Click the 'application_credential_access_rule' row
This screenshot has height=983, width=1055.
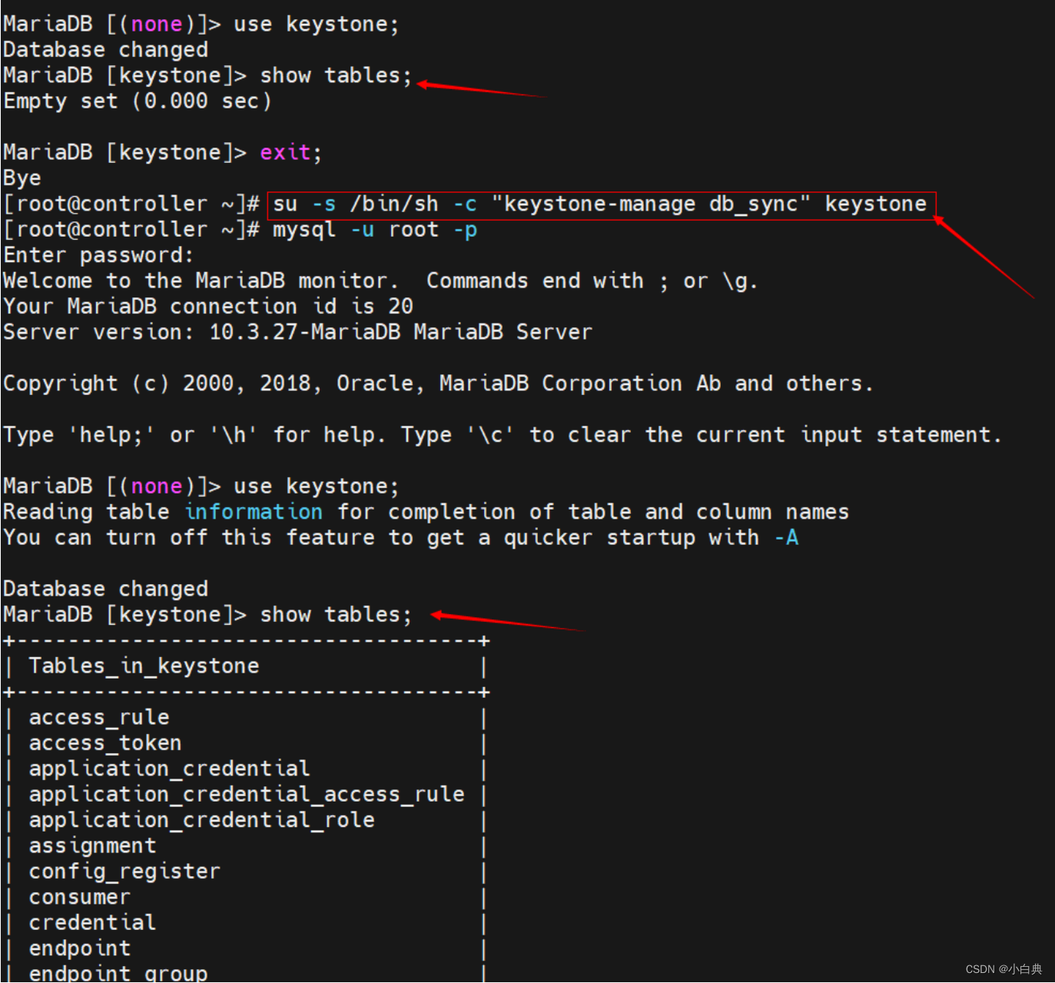click(247, 794)
